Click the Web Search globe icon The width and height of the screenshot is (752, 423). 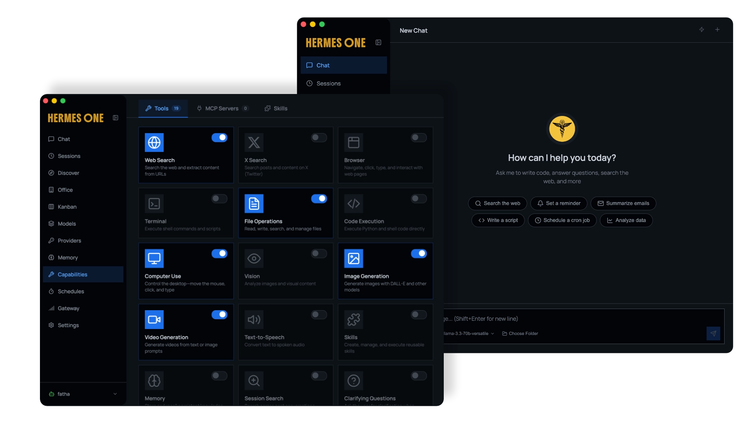[154, 142]
